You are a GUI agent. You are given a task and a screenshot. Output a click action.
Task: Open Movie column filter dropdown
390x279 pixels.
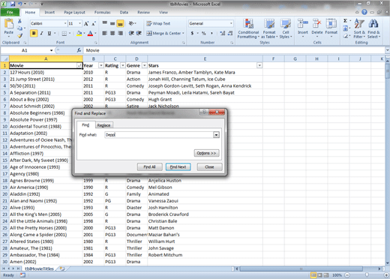point(79,65)
